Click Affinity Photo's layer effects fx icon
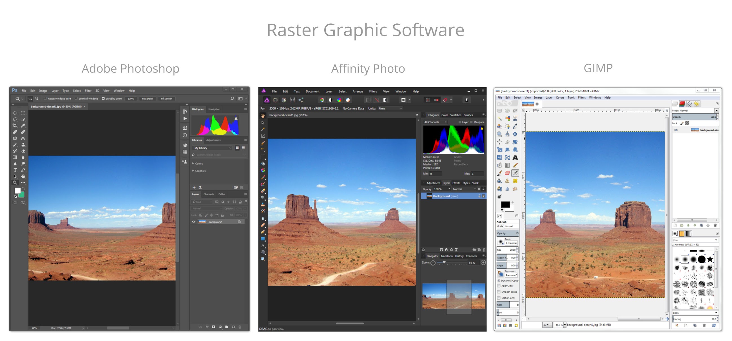The height and width of the screenshot is (341, 732). click(x=451, y=250)
